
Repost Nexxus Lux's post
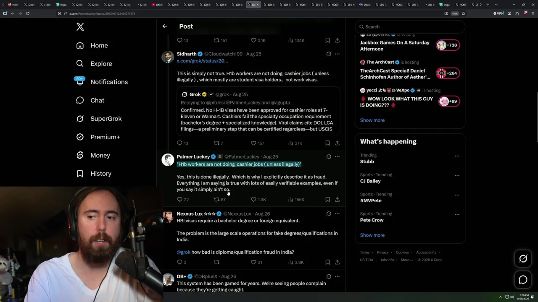(x=216, y=262)
